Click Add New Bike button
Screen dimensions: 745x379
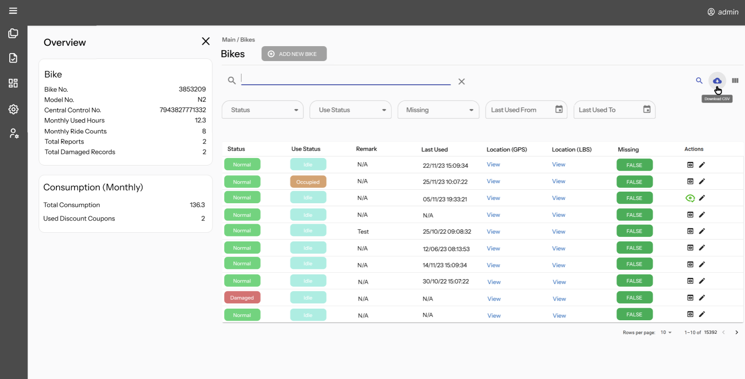point(294,54)
